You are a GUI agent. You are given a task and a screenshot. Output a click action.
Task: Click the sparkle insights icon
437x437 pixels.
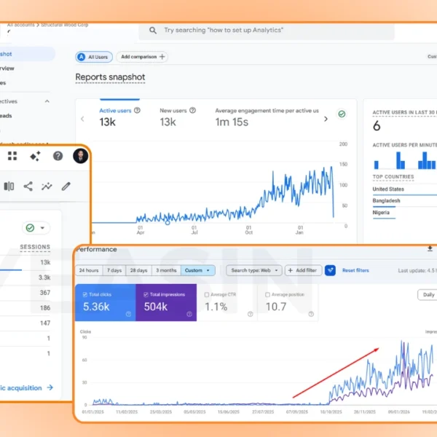coord(34,156)
